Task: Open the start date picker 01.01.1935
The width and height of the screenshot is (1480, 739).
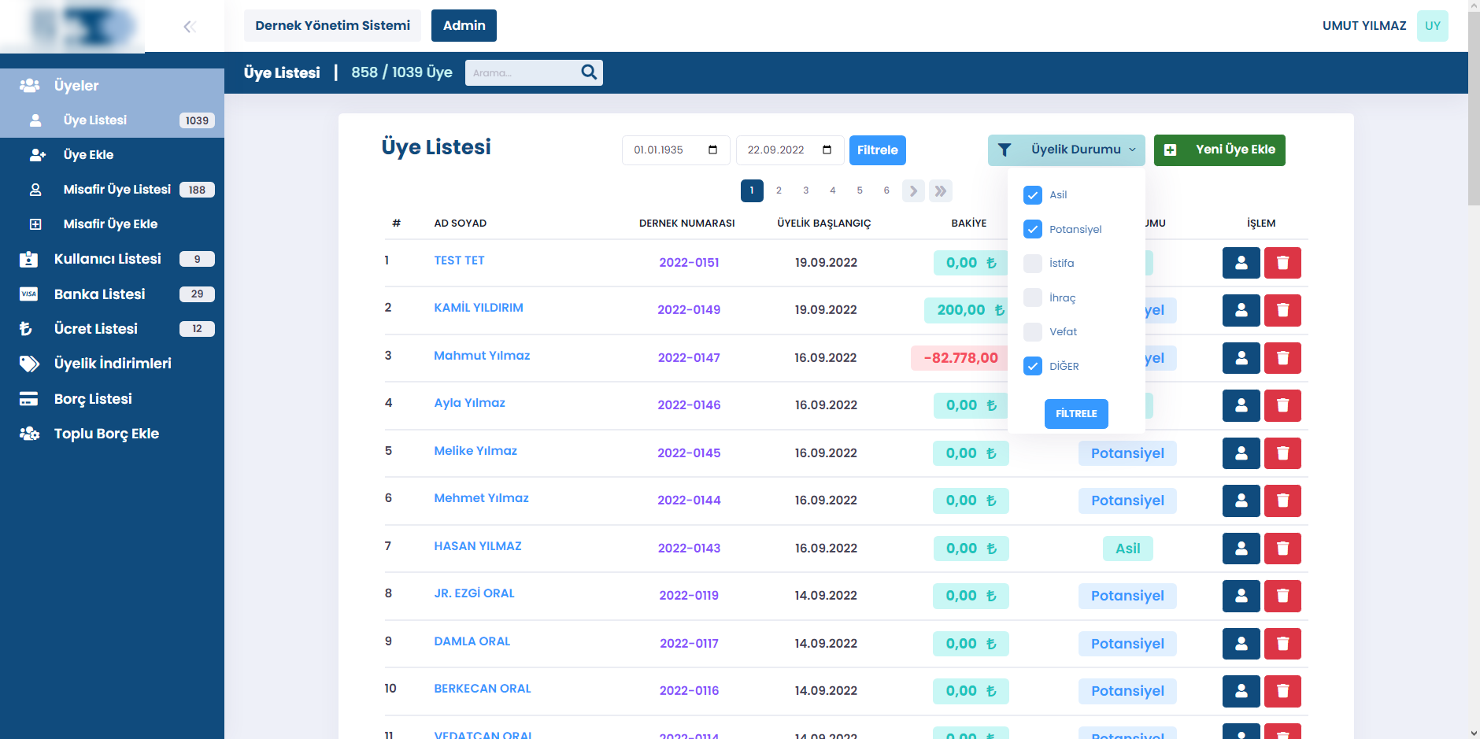Action: pos(712,150)
